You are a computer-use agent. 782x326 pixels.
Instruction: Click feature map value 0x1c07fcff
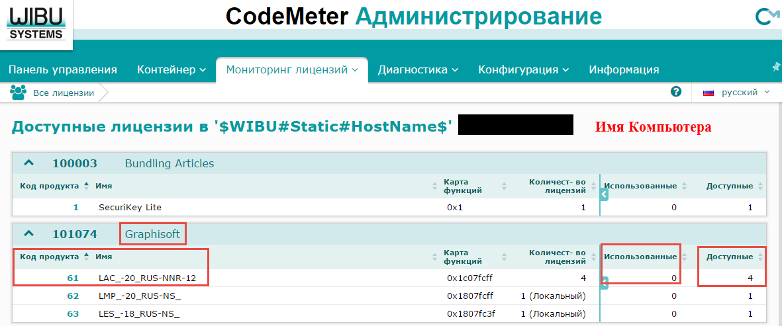(x=469, y=278)
